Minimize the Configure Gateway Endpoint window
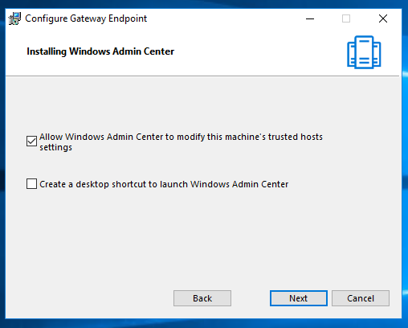Image resolution: width=408 pixels, height=328 pixels. tap(310, 18)
